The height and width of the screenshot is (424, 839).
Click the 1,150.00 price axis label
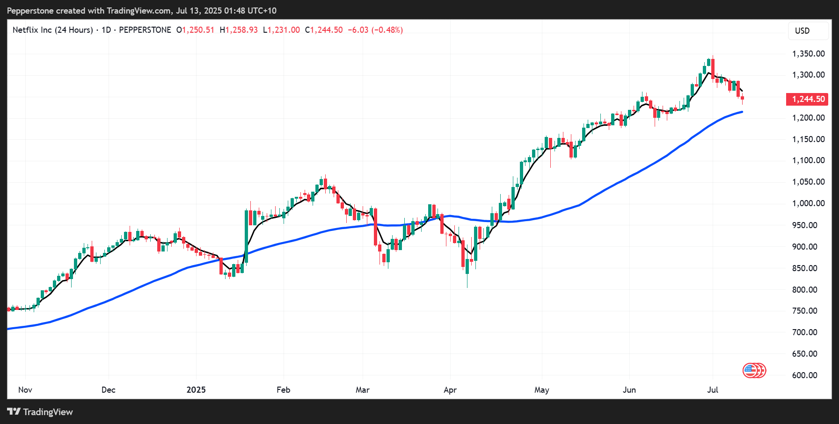click(x=808, y=139)
